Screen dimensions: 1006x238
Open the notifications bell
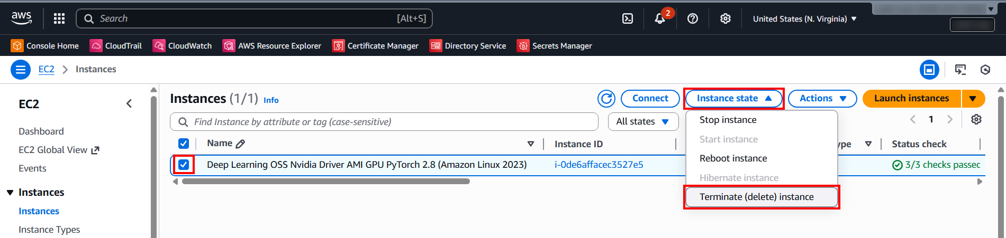[x=660, y=19]
